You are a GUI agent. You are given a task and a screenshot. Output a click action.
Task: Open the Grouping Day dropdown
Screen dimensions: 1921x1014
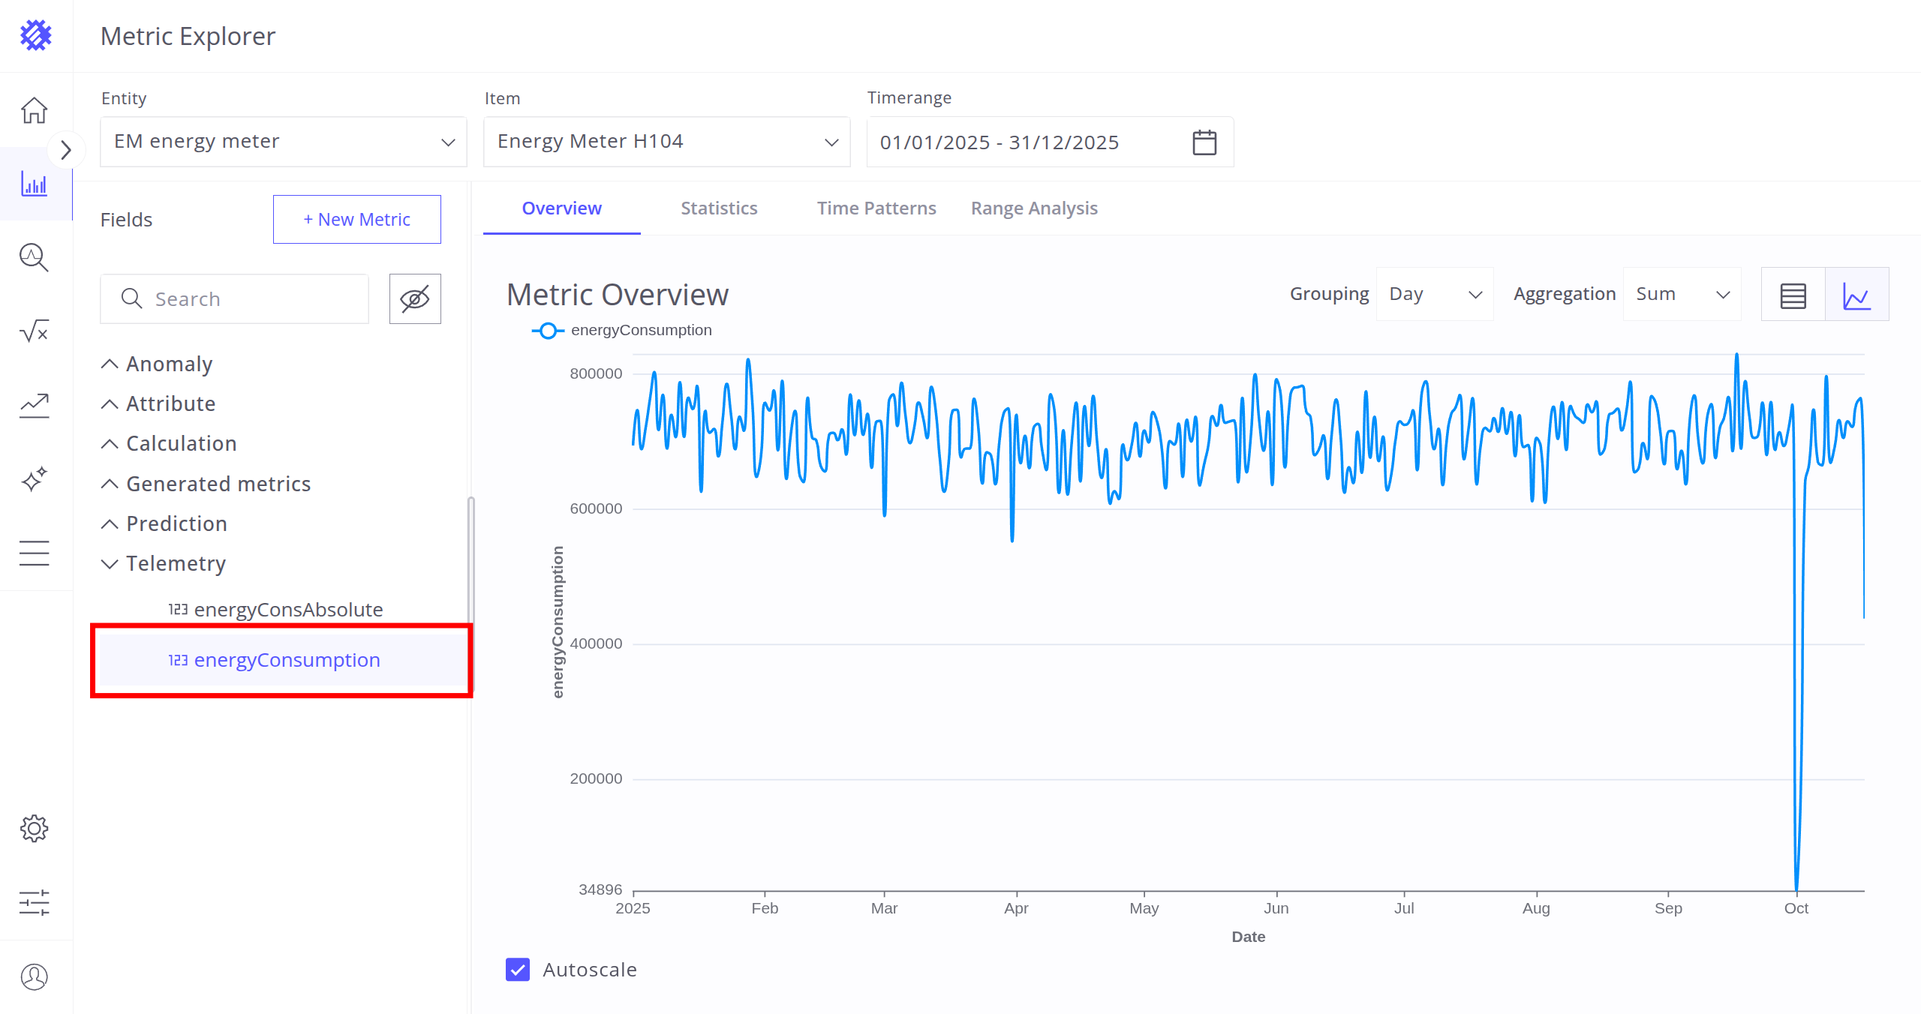(1434, 295)
